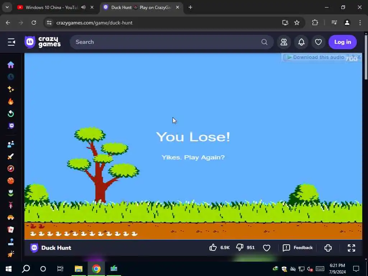This screenshot has height=276, width=368.
Task: Open Chrome extensions puzzle icon
Action: [x=315, y=23]
